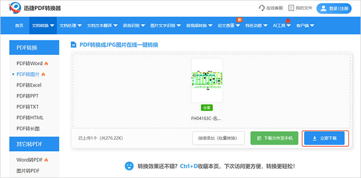
Task: Expand the AI工具 dropdown arrow
Action: tap(288, 25)
